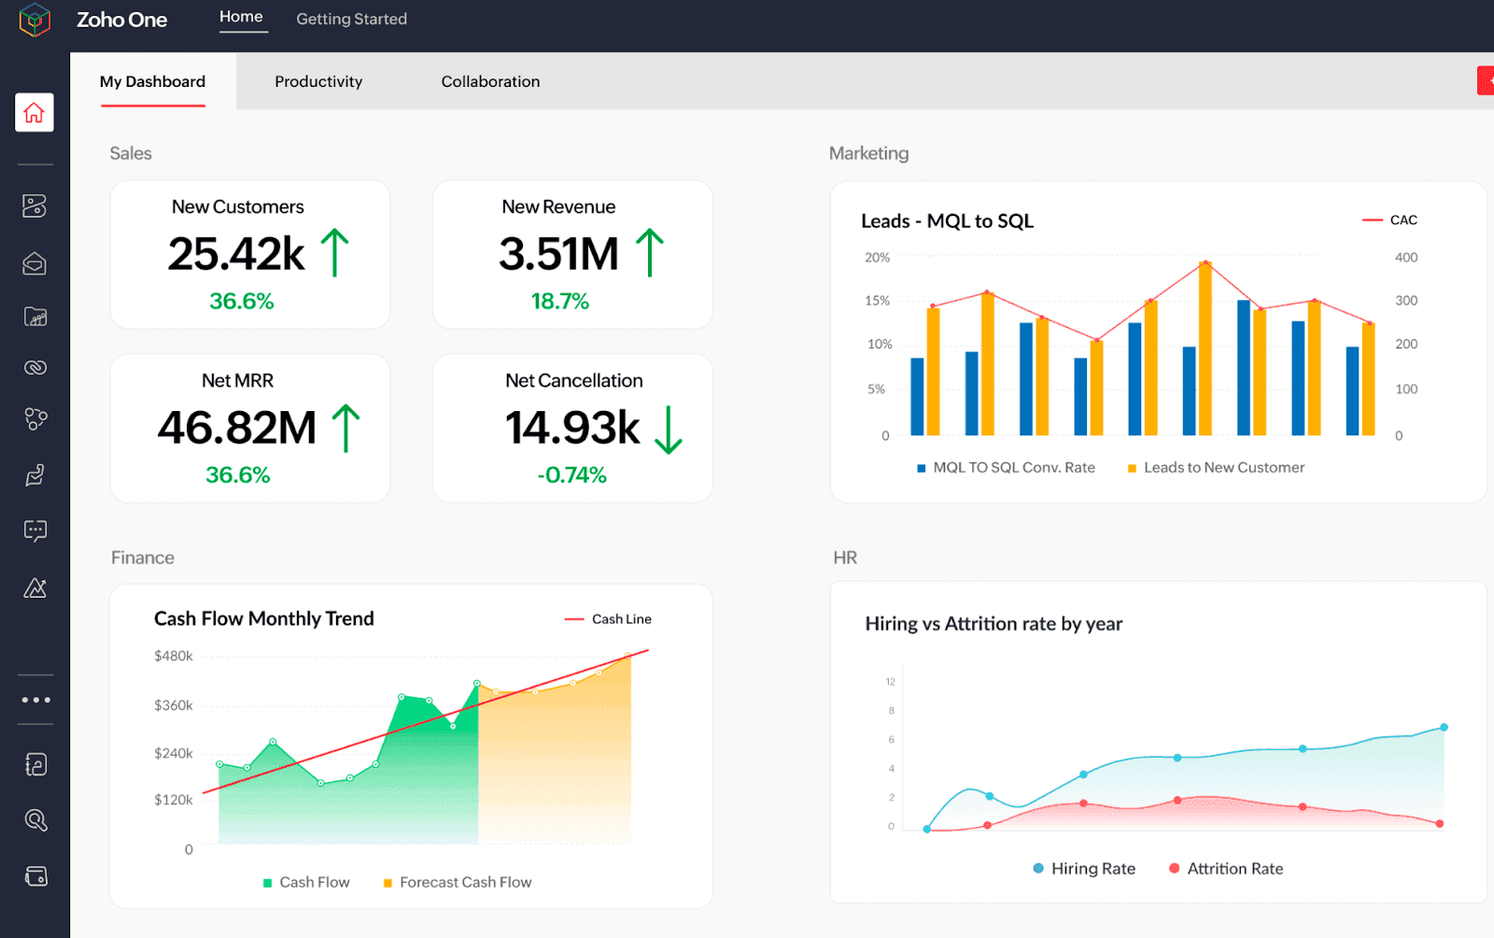The height and width of the screenshot is (938, 1494).
Task: Click the Zoho One cube logo
Action: pyautogui.click(x=34, y=19)
